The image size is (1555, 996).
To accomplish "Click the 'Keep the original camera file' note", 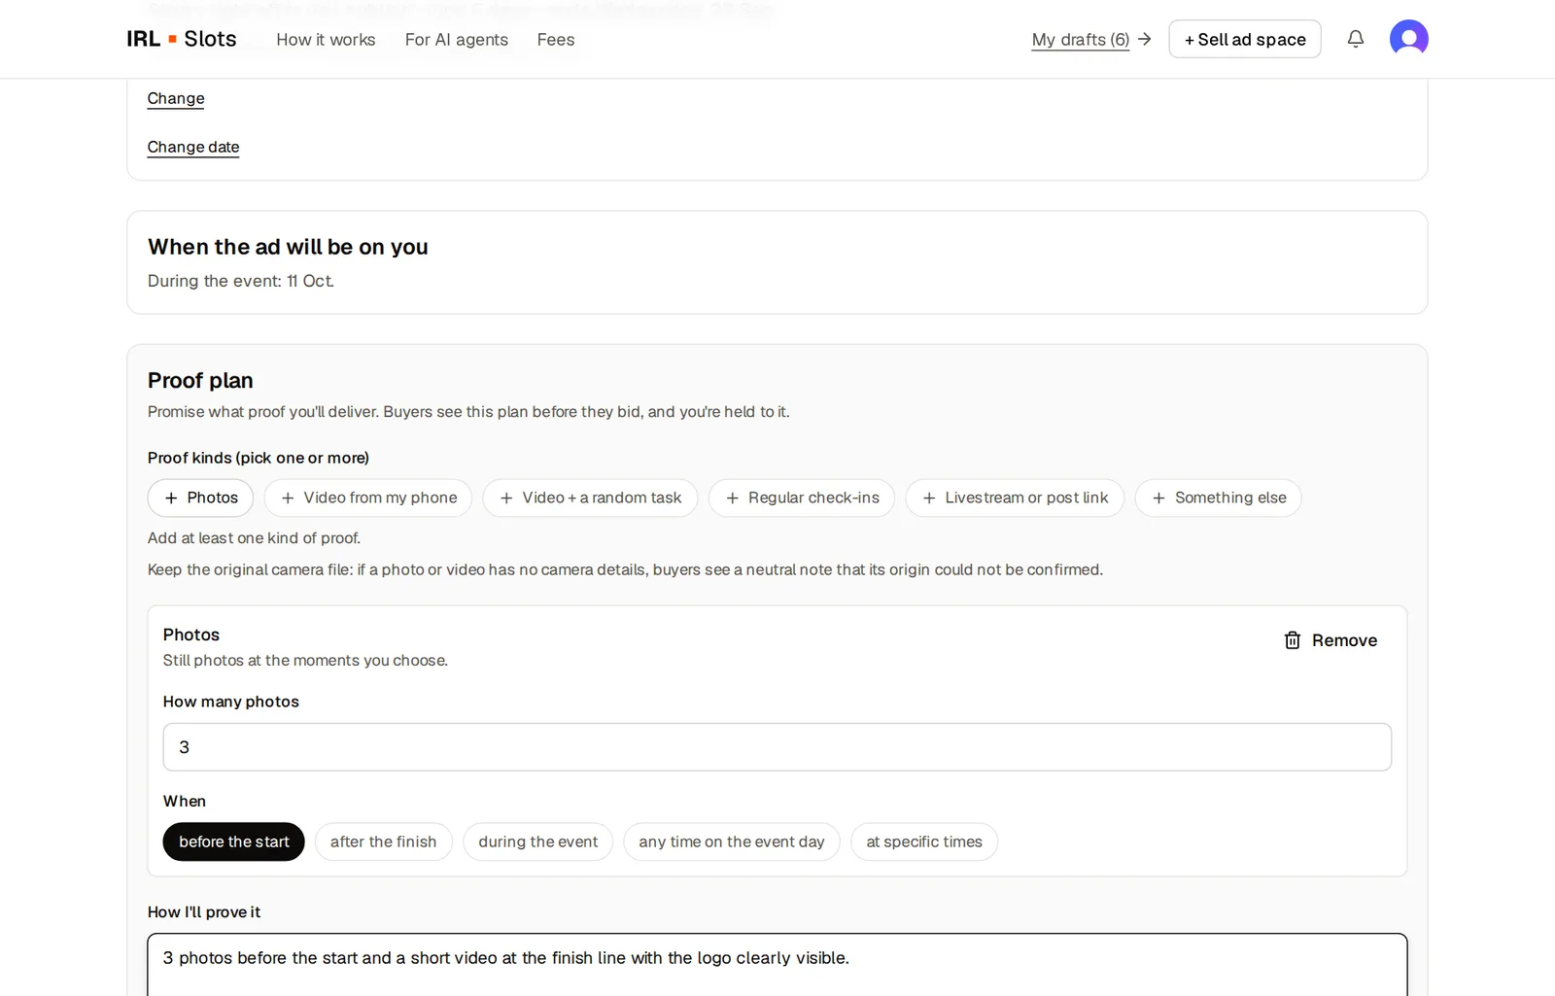I will pyautogui.click(x=625, y=569).
